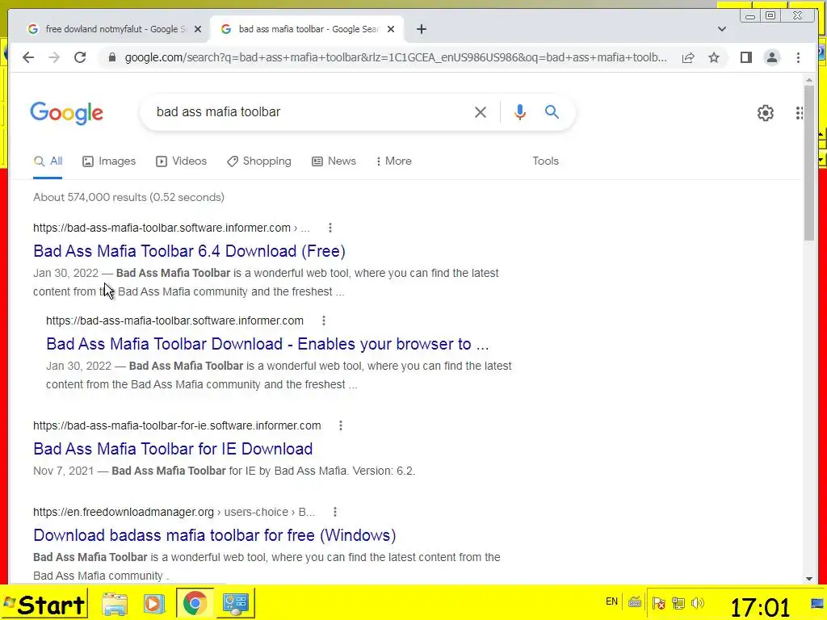Click the en.freedownloadmanager.org URL text
This screenshot has height=620, width=827.
click(x=124, y=512)
